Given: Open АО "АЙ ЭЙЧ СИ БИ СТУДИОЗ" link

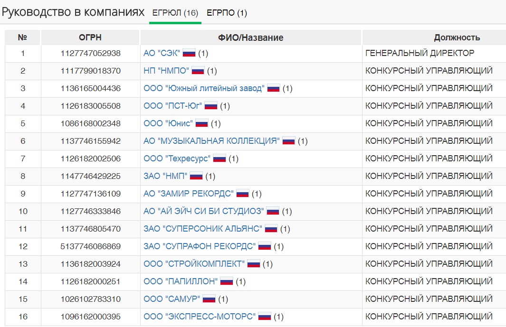Looking at the screenshot, I should (x=204, y=211).
